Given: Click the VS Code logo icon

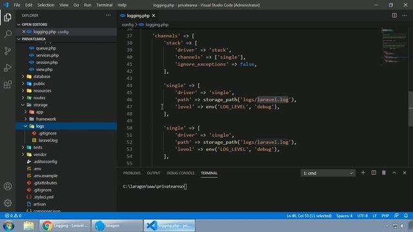Looking at the screenshot, I should click(x=6, y=5).
